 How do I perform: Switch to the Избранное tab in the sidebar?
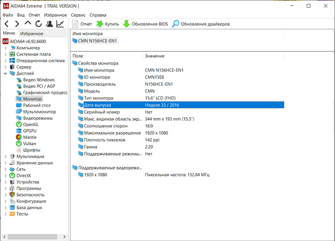click(x=32, y=34)
